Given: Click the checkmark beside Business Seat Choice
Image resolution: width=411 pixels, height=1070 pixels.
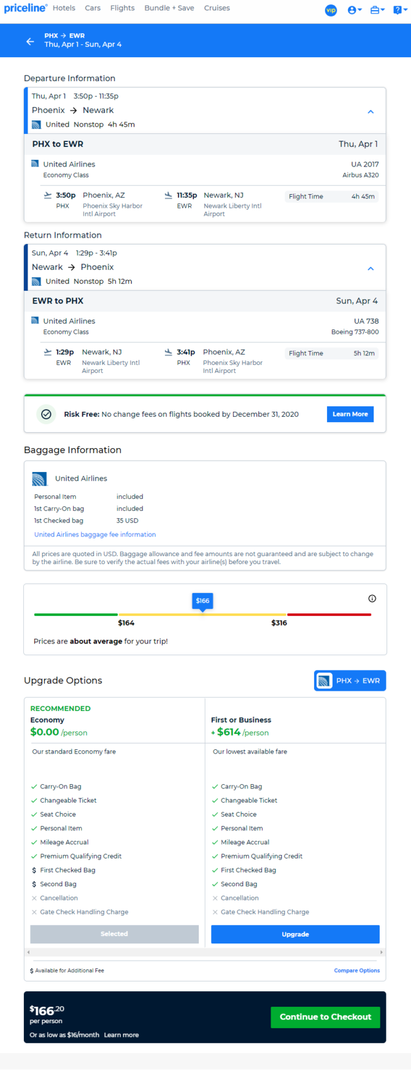Looking at the screenshot, I should tap(215, 814).
